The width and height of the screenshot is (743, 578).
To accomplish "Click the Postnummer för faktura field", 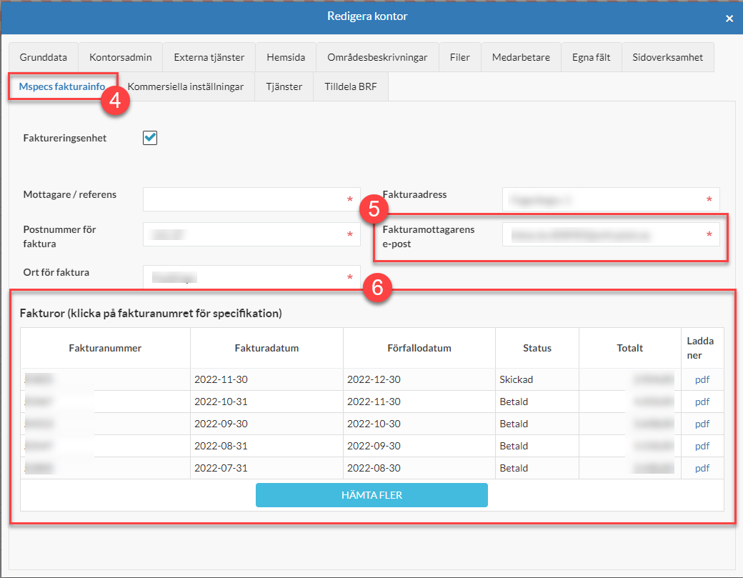I will click(251, 234).
